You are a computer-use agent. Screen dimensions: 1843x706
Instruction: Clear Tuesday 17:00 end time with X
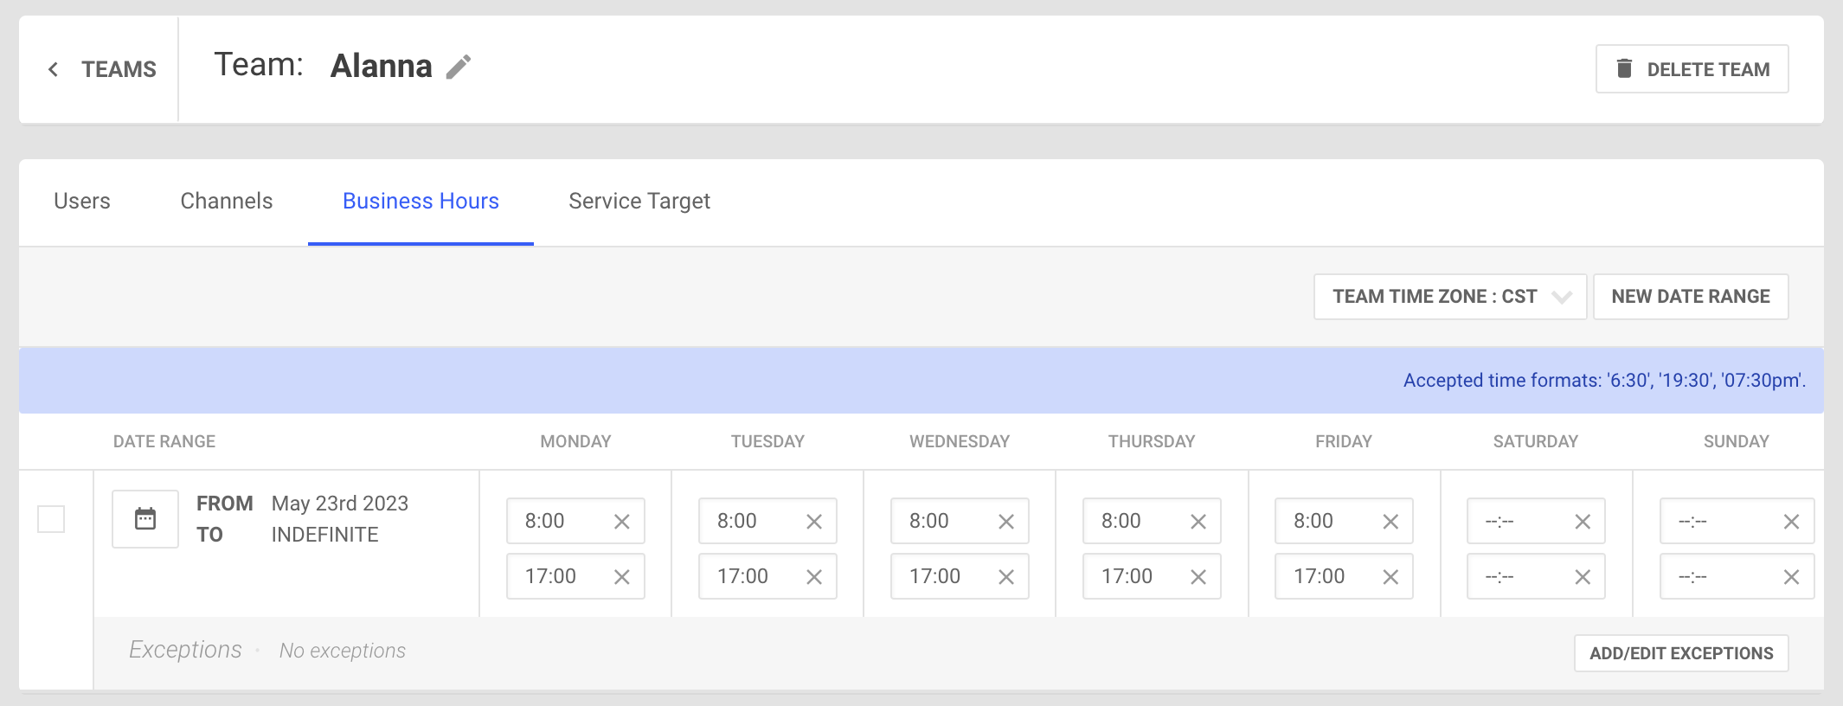pos(813,577)
